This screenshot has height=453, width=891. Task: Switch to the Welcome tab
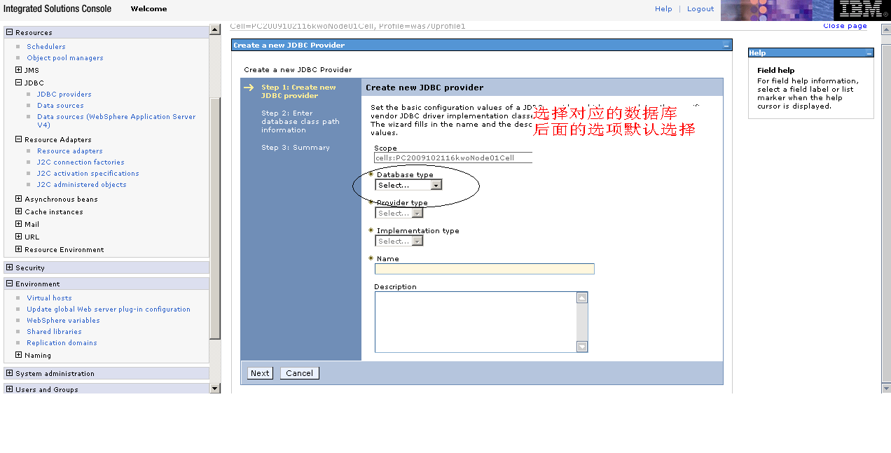(x=148, y=9)
